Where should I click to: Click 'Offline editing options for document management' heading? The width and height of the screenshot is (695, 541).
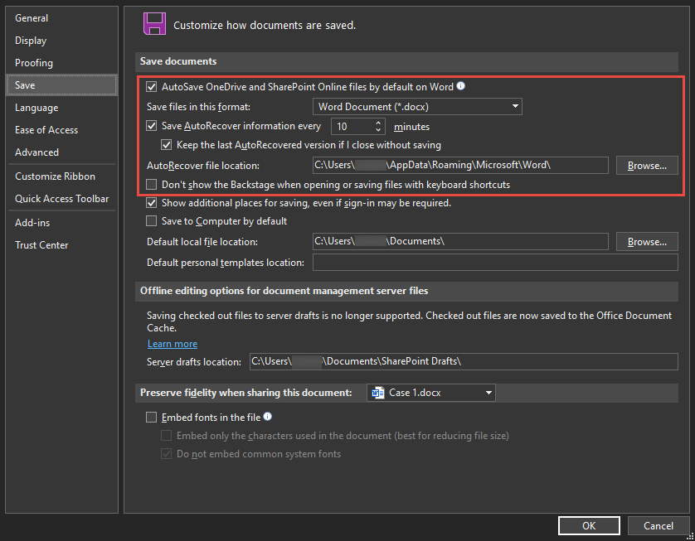pyautogui.click(x=284, y=291)
